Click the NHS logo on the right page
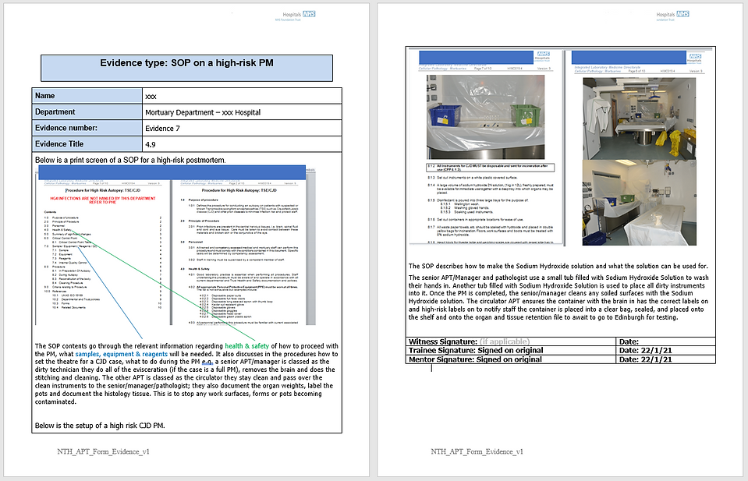This screenshot has height=481, width=748. coord(682,14)
